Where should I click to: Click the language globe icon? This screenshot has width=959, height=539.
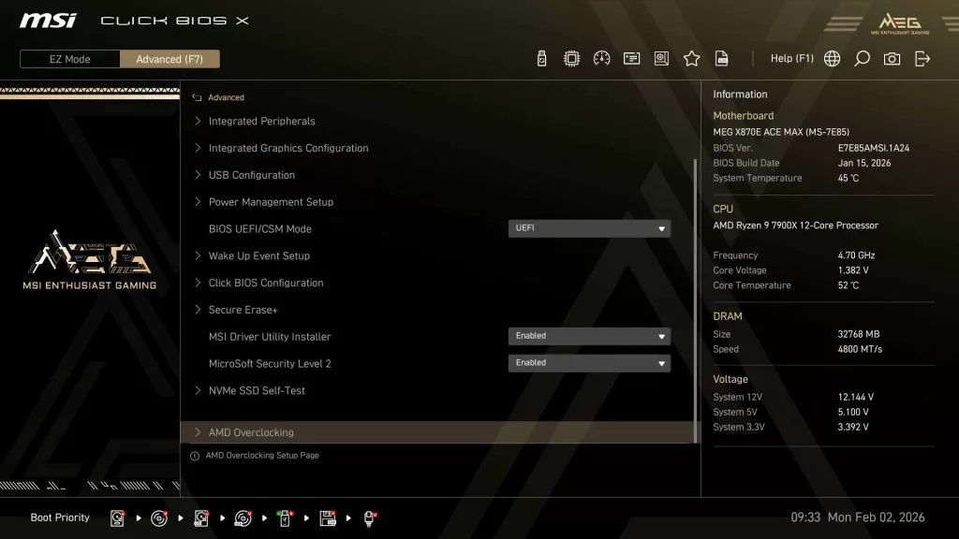pos(832,58)
